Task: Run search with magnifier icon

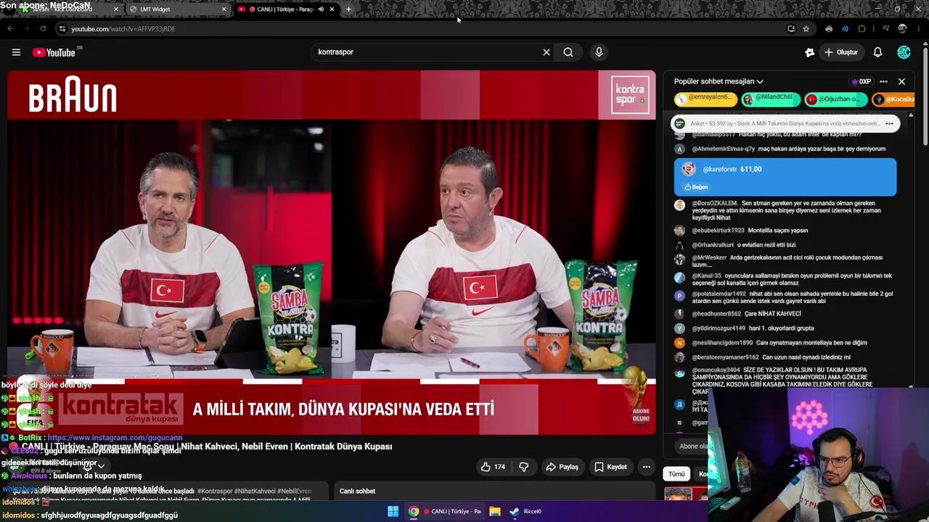Action: [x=568, y=52]
